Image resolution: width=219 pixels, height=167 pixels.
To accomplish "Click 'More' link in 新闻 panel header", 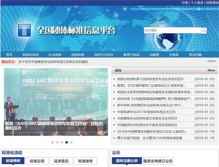I will click(211, 70).
